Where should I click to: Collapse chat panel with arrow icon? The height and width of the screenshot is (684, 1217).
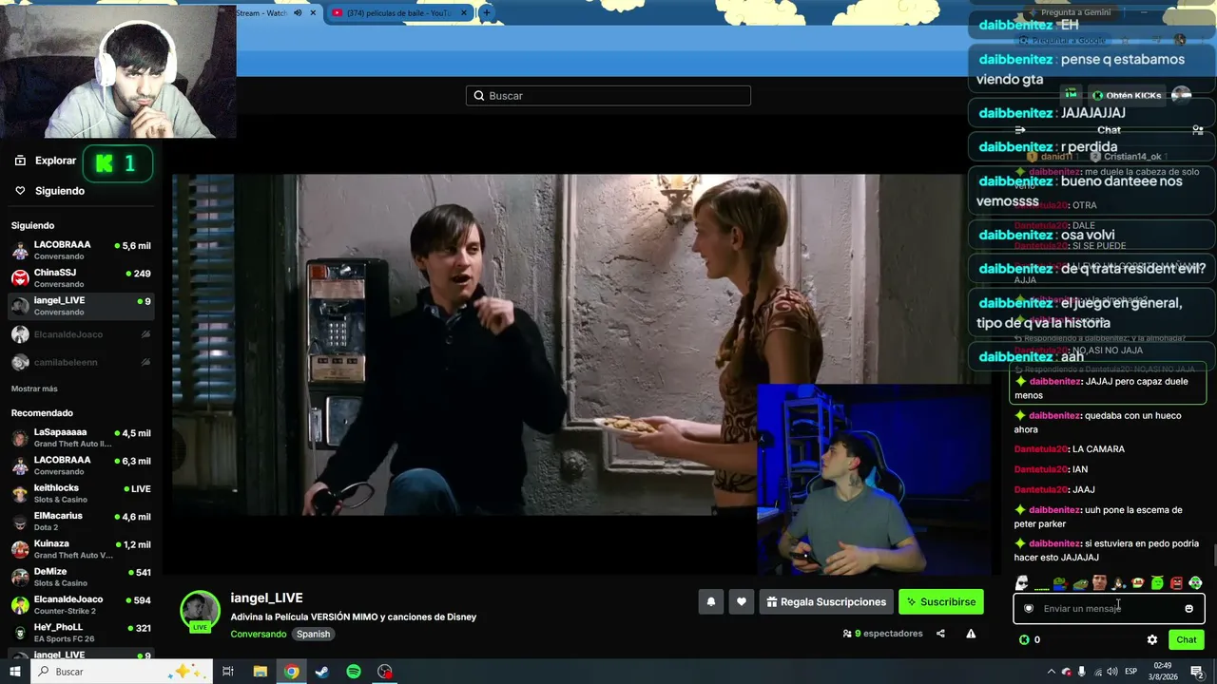tap(1020, 130)
